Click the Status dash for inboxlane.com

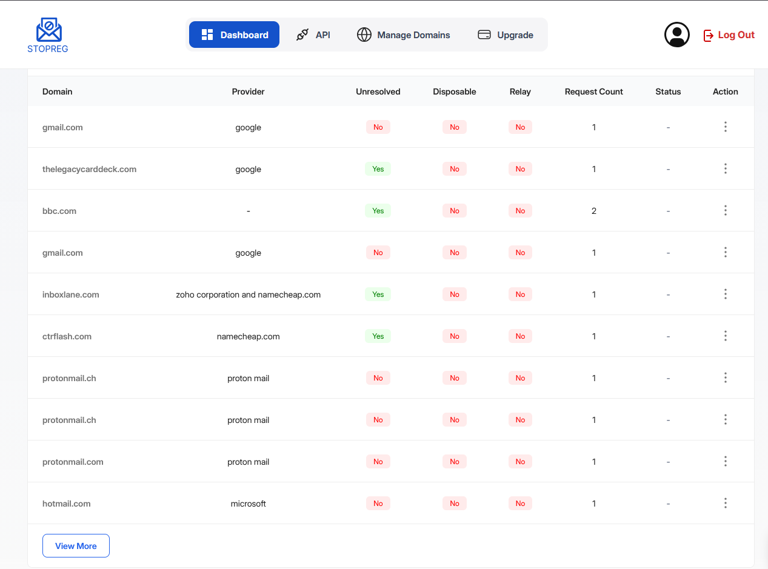click(668, 294)
